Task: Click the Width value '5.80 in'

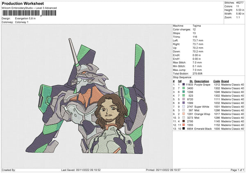Action: 240,14
